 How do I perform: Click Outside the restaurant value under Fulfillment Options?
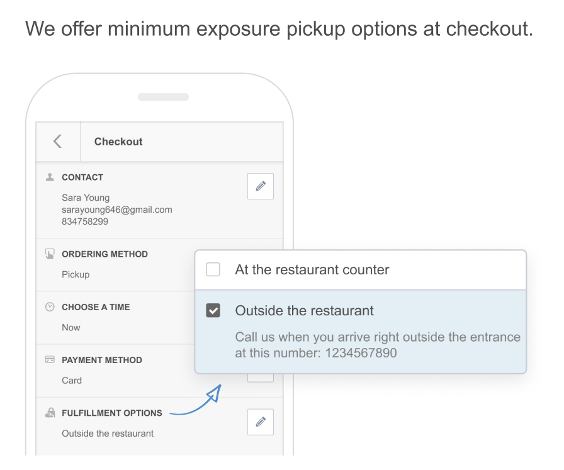click(108, 434)
